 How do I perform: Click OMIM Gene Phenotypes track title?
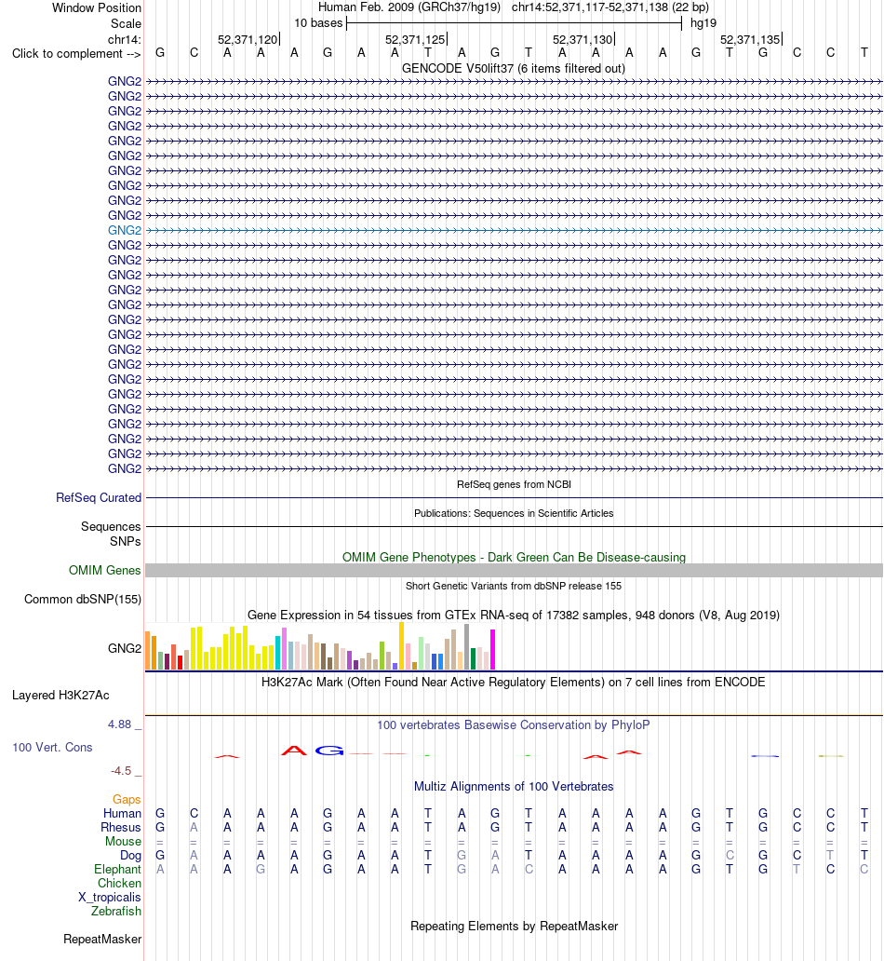click(x=514, y=558)
